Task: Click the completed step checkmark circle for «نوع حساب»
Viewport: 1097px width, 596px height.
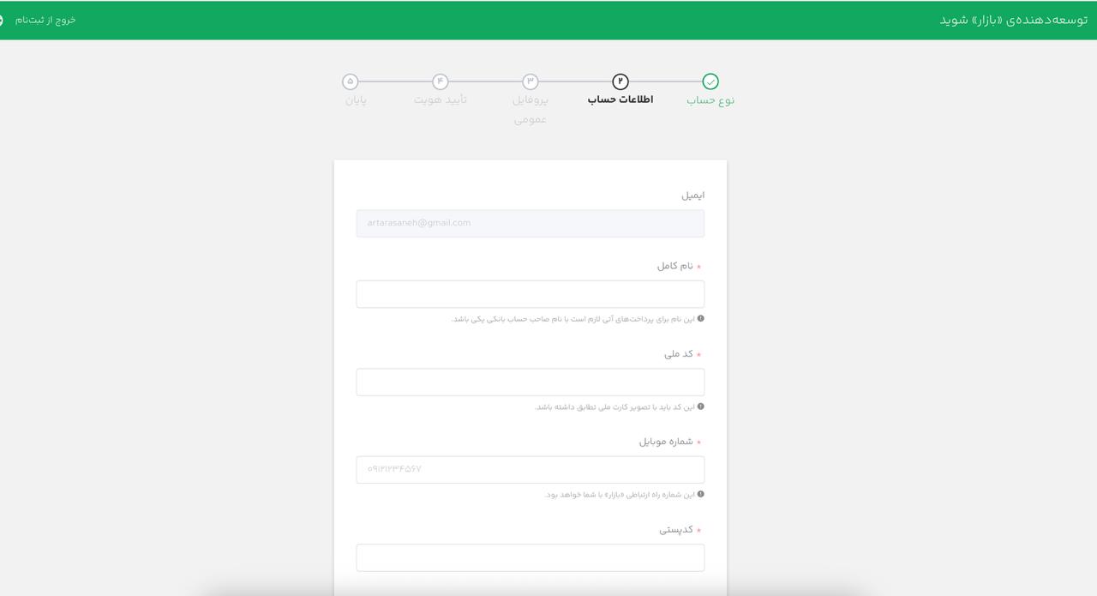Action: [710, 81]
